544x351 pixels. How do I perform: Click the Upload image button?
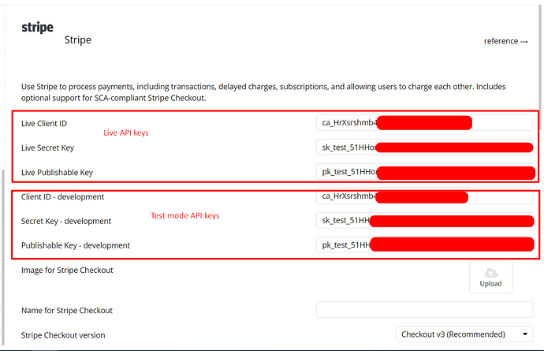pos(491,277)
